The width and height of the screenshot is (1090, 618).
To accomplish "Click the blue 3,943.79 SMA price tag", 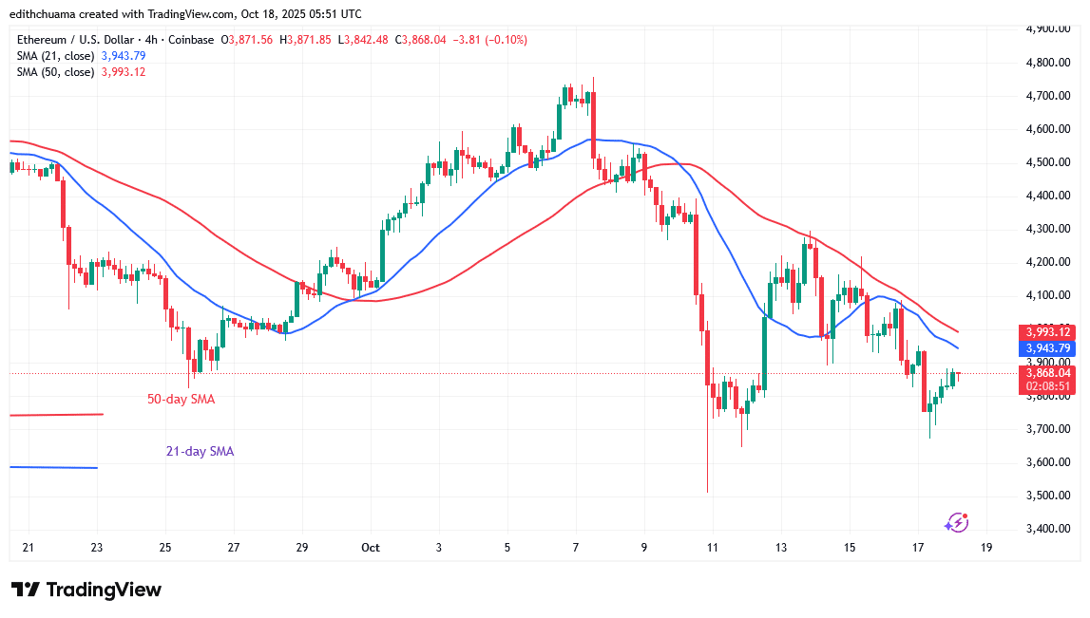I will [x=1048, y=348].
